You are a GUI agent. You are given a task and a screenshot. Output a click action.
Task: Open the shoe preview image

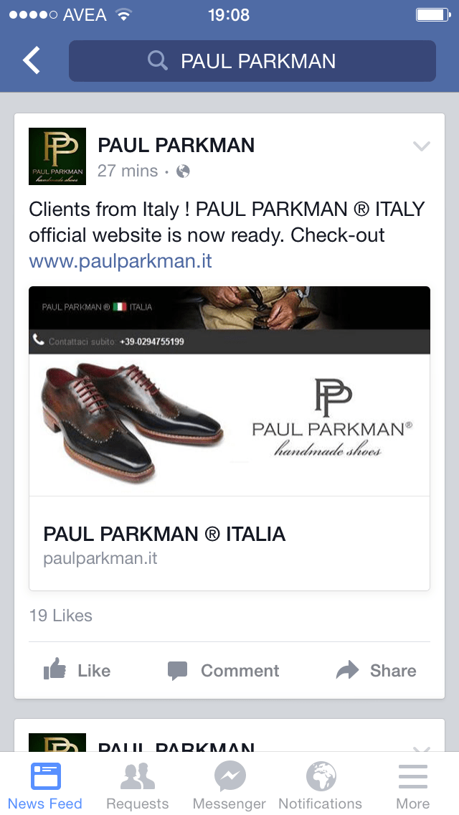click(x=229, y=391)
